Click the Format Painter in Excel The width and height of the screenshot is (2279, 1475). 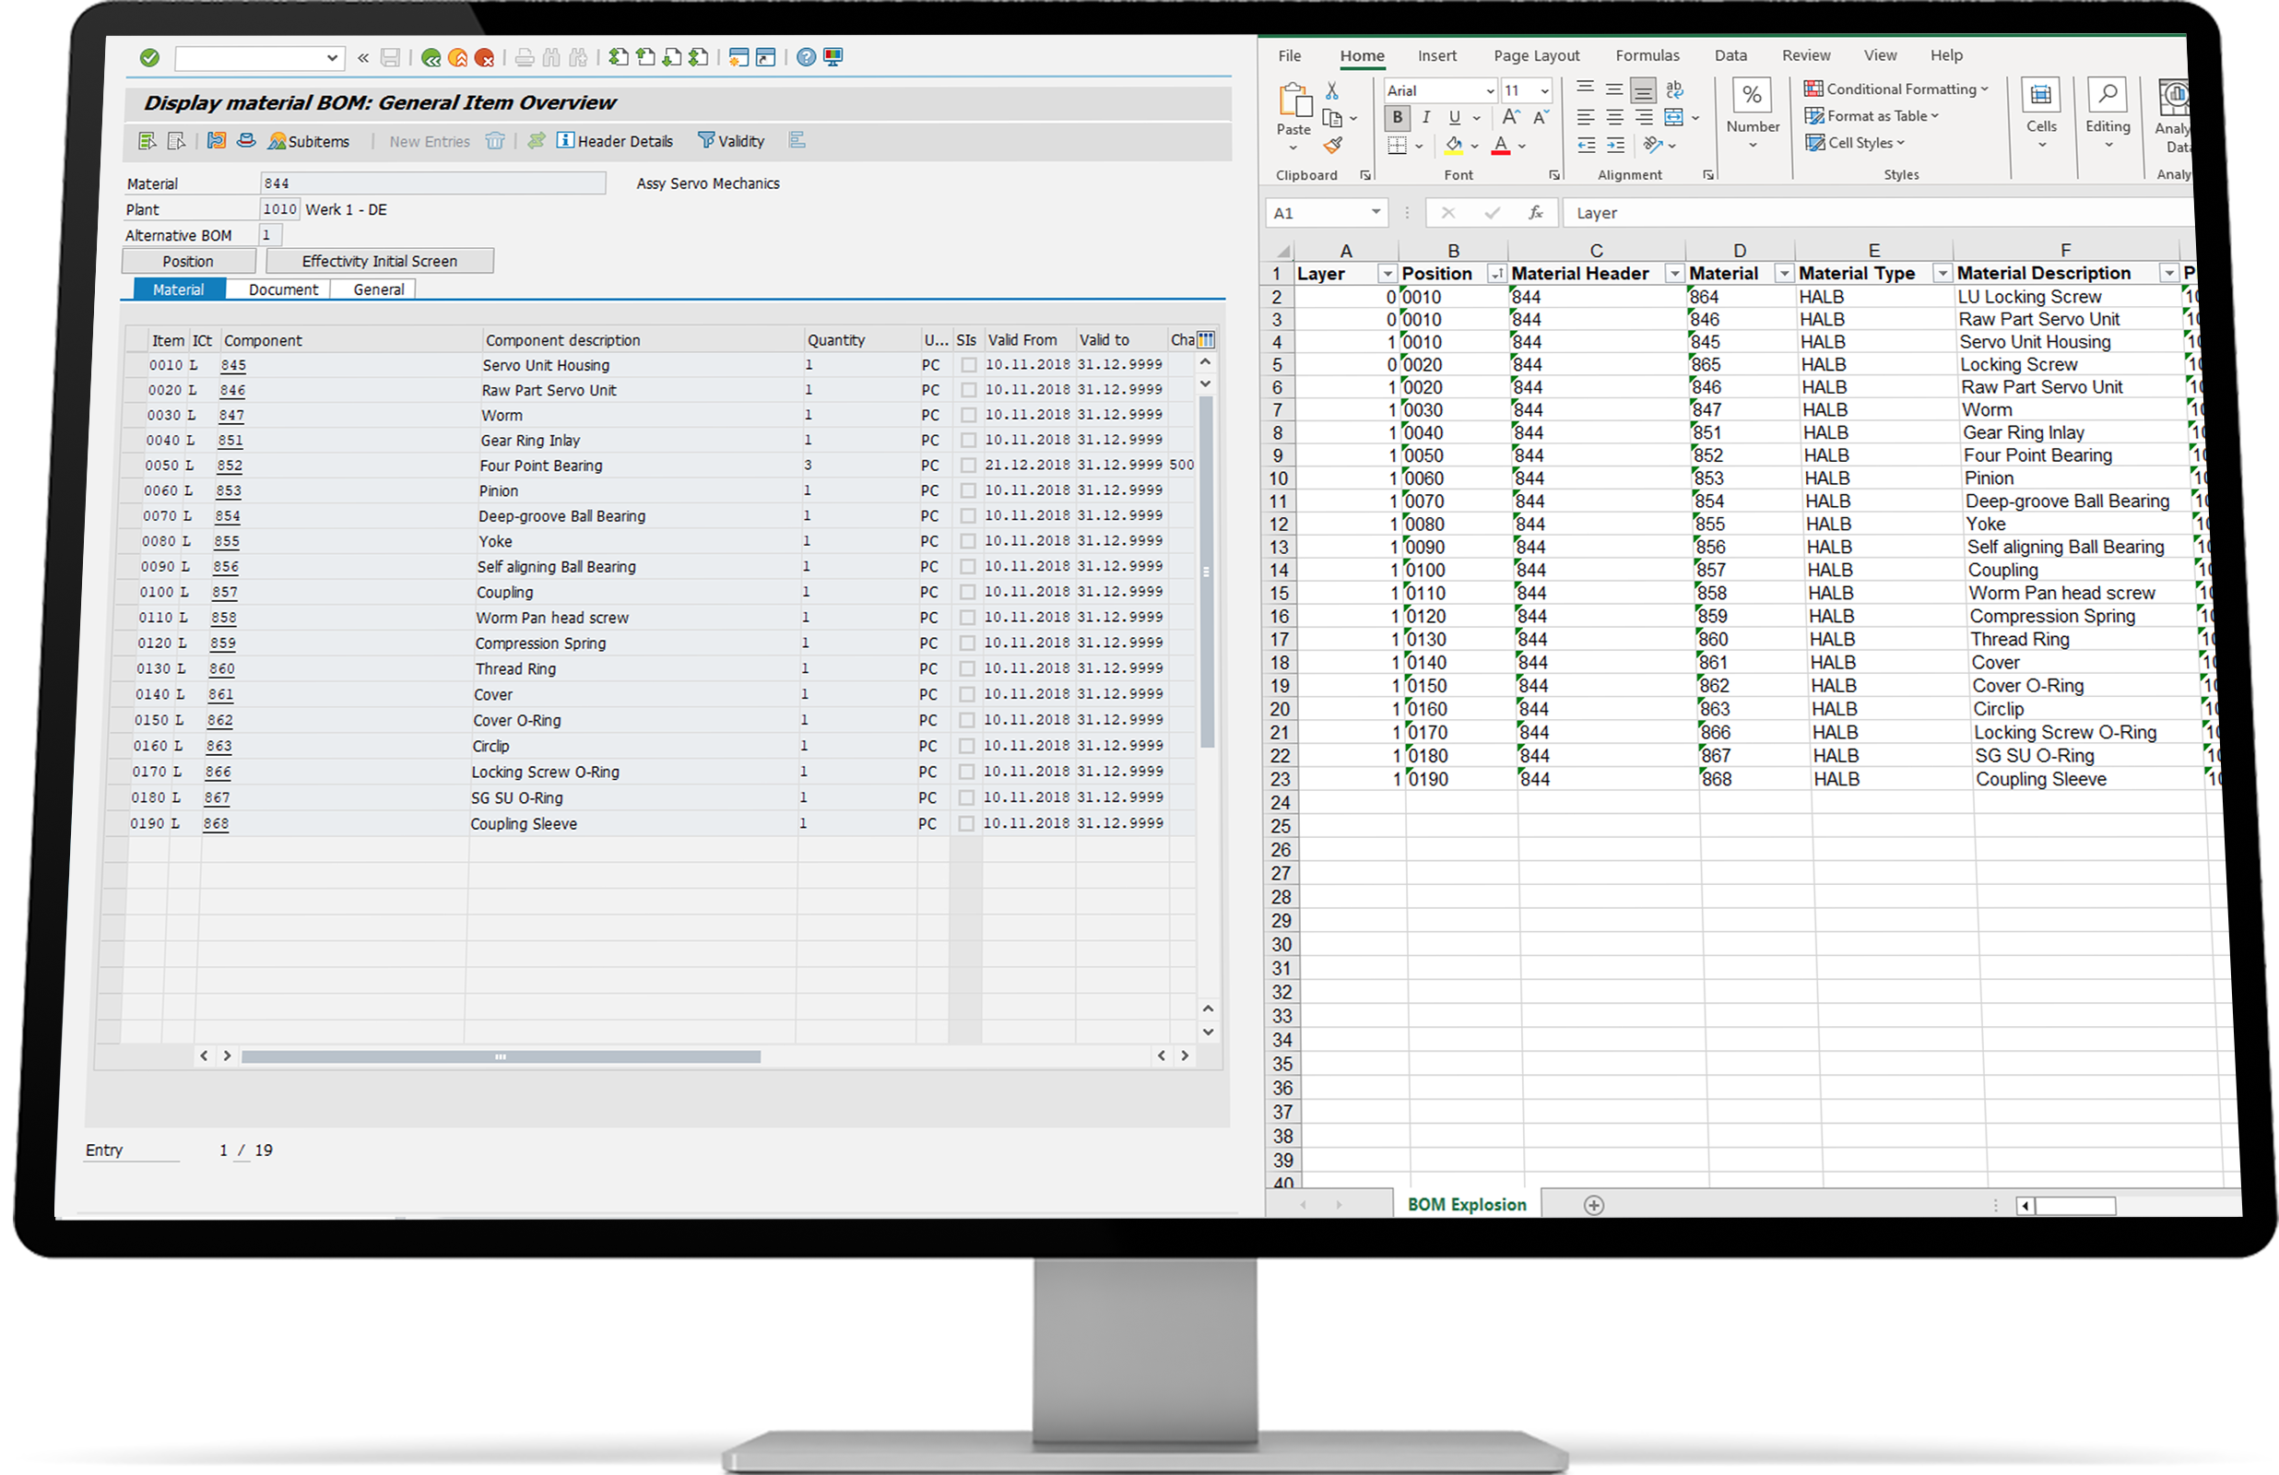[1334, 147]
